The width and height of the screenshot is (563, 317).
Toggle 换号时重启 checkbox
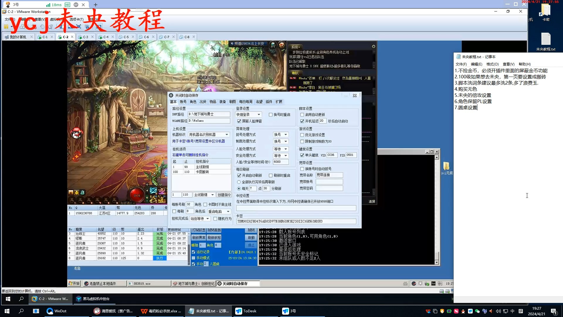(271, 115)
